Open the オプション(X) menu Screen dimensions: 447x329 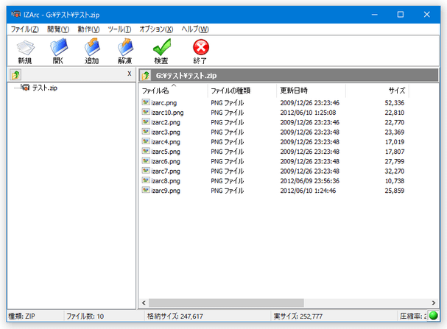pos(156,29)
